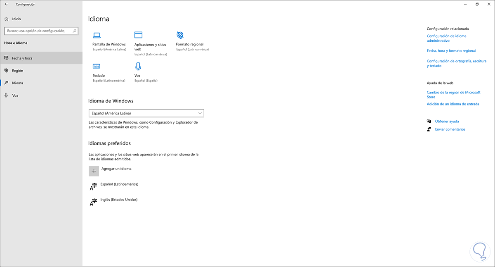
Task: Click the Enviar comentarios person icon
Action: coord(429,129)
